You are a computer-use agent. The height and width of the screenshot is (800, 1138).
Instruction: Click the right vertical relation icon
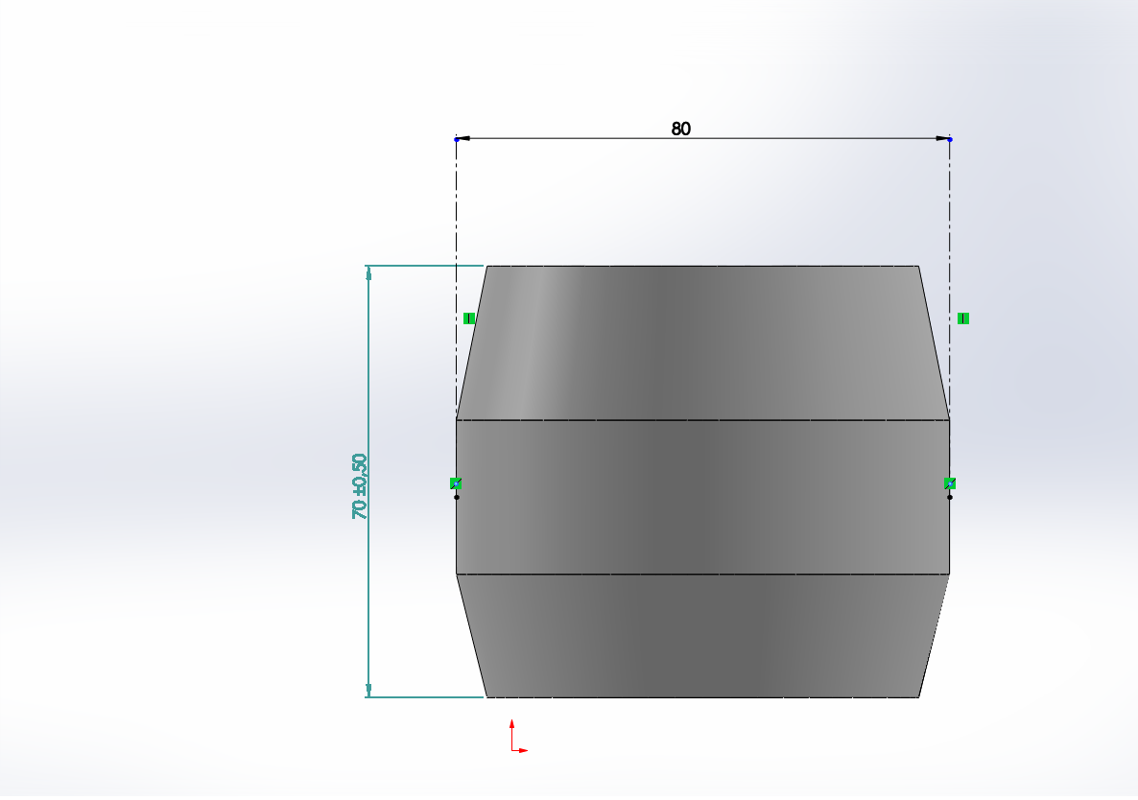click(962, 318)
